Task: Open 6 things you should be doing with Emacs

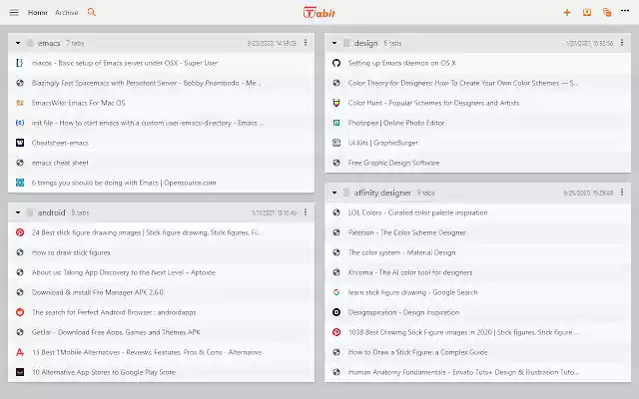Action: [124, 183]
